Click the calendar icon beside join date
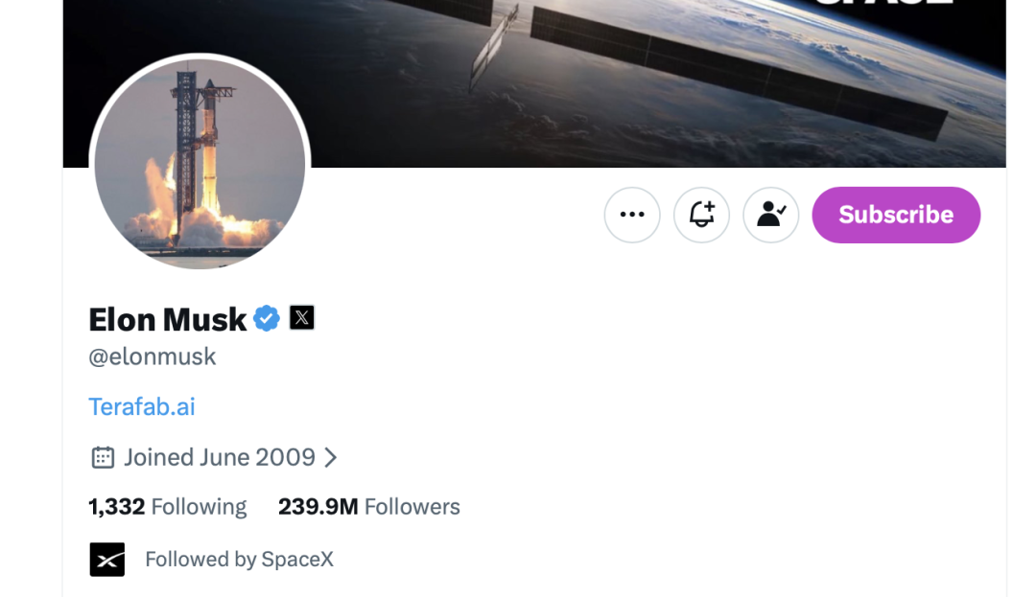1036x597 pixels. click(x=103, y=457)
